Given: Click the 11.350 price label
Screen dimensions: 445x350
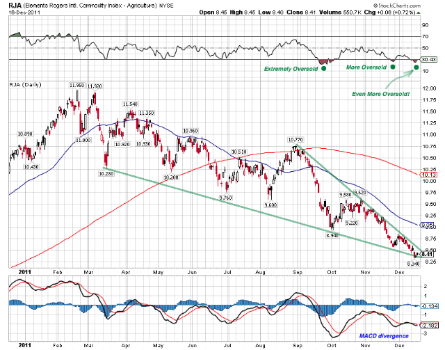Looking at the screenshot, I should coord(147,113).
